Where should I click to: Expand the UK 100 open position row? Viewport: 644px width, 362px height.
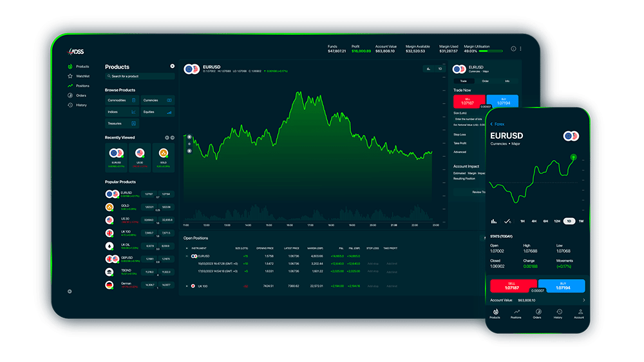pos(187,285)
